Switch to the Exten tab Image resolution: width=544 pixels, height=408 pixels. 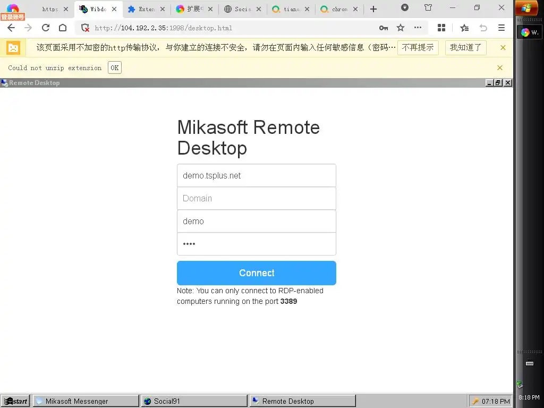(147, 10)
